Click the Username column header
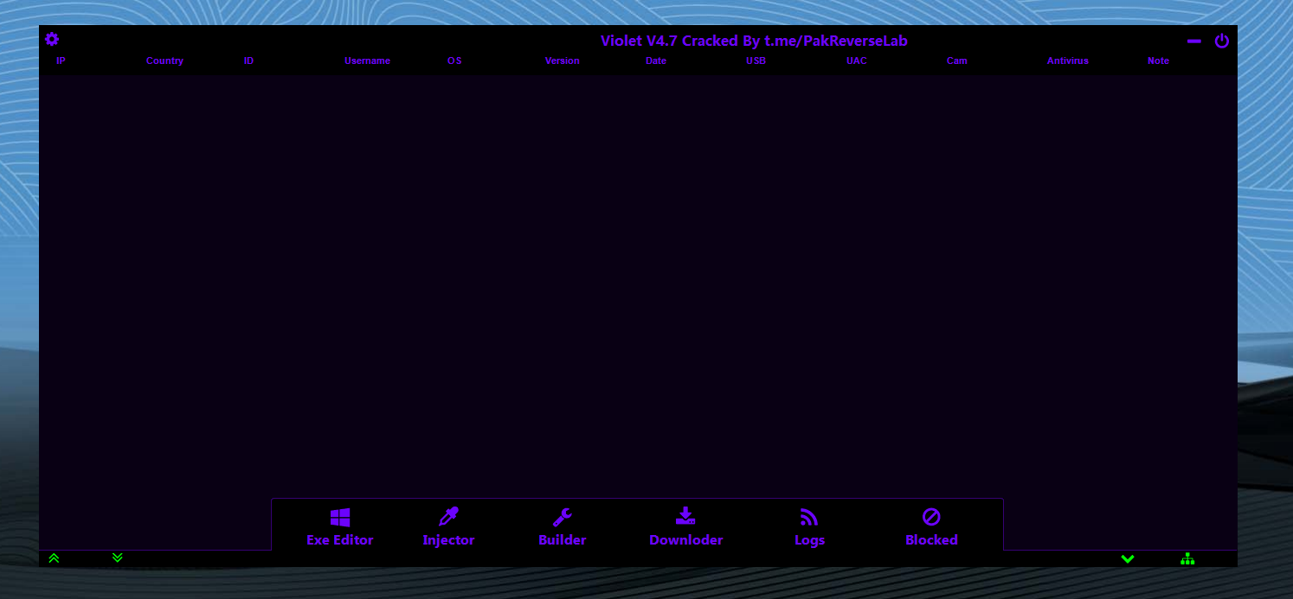Viewport: 1293px width, 599px height. 367,61
